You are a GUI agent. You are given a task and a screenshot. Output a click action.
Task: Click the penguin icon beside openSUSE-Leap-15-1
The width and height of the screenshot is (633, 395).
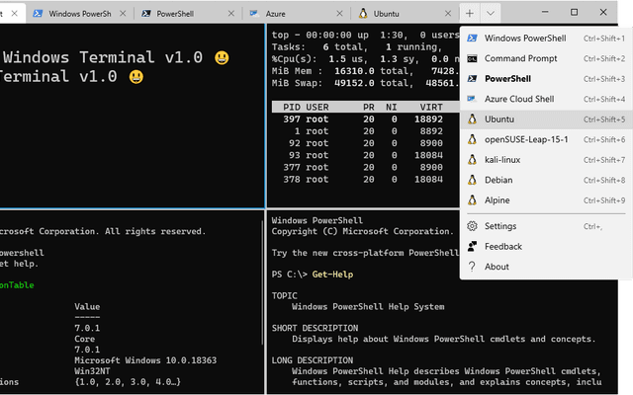tap(472, 139)
